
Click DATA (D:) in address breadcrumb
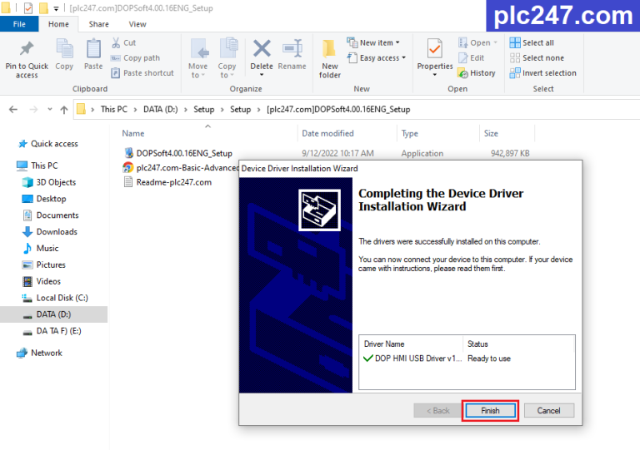[160, 109]
